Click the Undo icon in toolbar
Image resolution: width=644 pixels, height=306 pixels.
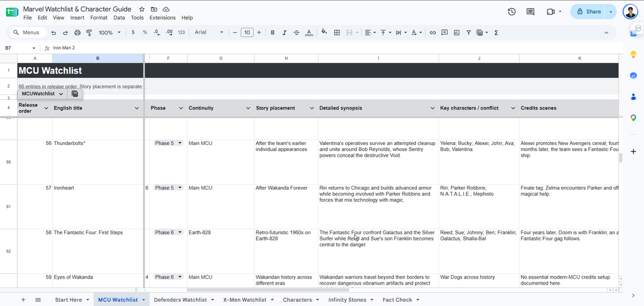point(54,33)
